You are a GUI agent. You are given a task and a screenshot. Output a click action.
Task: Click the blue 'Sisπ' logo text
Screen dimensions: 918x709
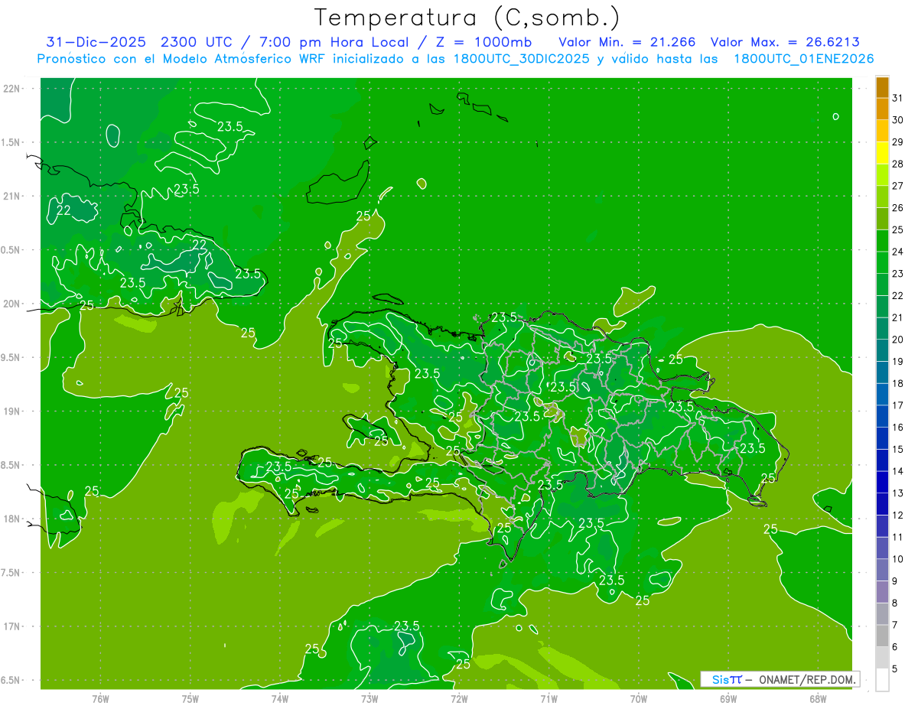(726, 679)
